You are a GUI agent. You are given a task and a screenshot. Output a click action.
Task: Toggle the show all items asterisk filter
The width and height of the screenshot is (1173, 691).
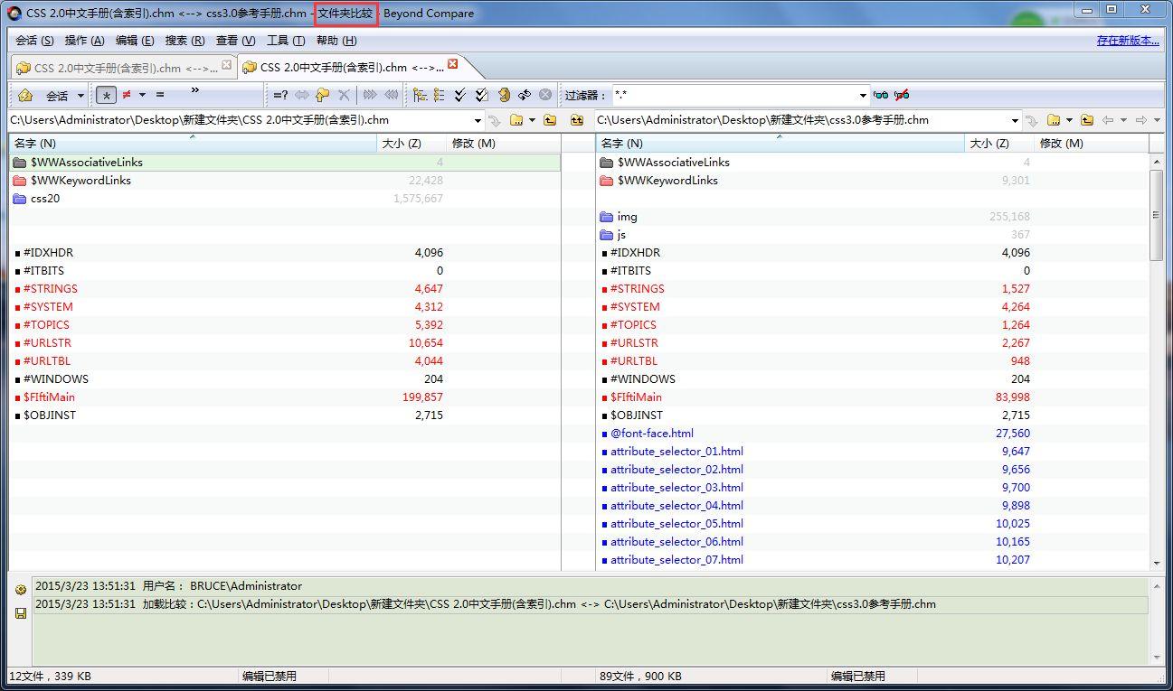pyautogui.click(x=106, y=95)
